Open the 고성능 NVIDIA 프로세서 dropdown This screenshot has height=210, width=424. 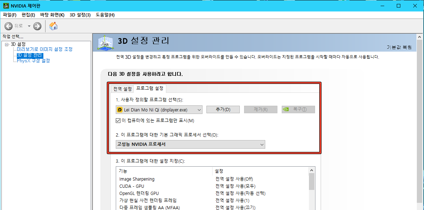[190, 144]
